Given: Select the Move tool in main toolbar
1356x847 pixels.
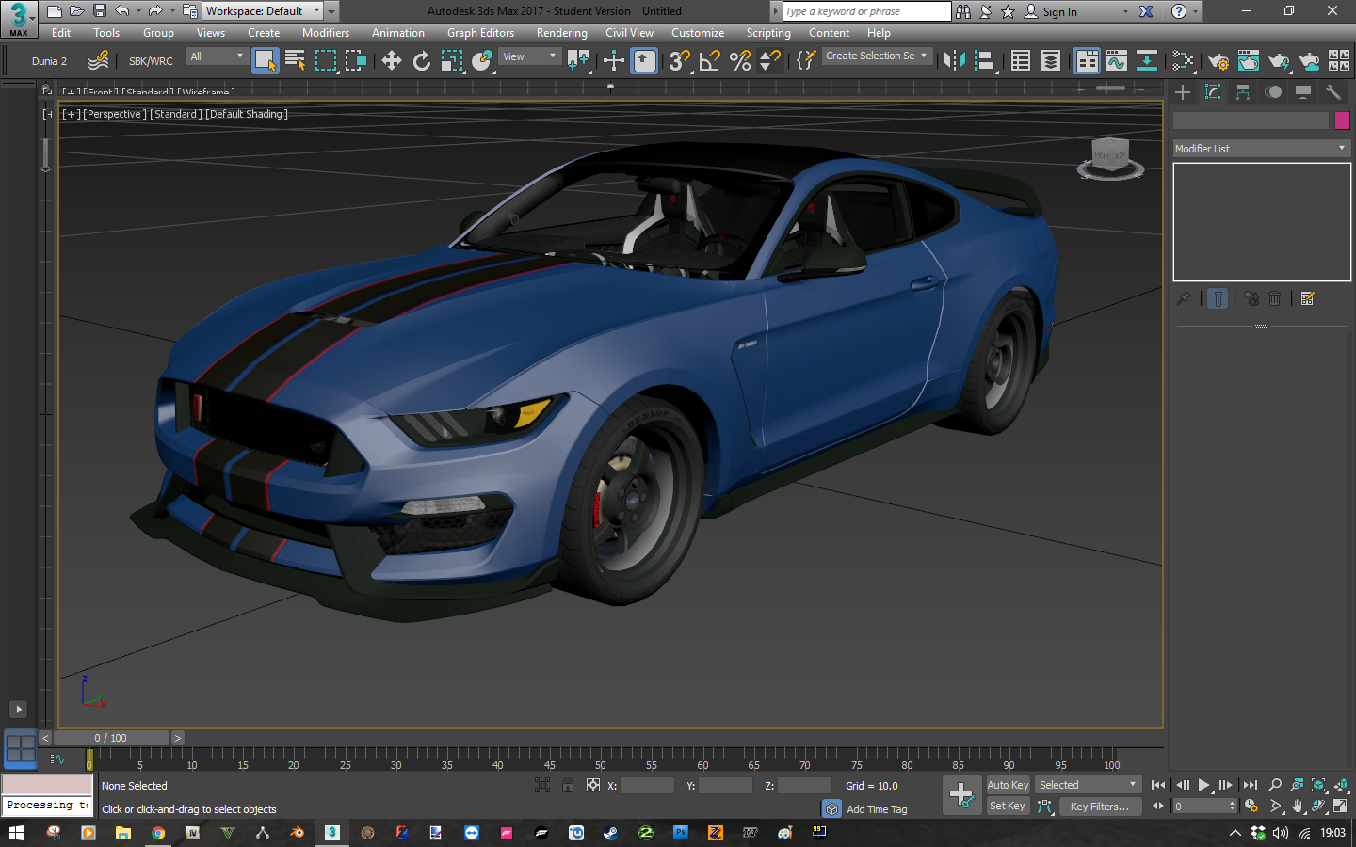Looking at the screenshot, I should 391,61.
